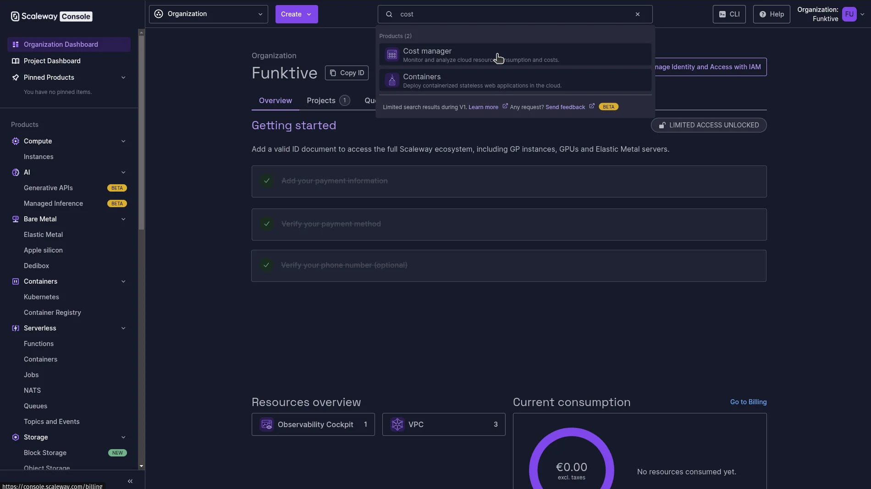Click the AI category icon
Image resolution: width=871 pixels, height=489 pixels.
pyautogui.click(x=16, y=172)
